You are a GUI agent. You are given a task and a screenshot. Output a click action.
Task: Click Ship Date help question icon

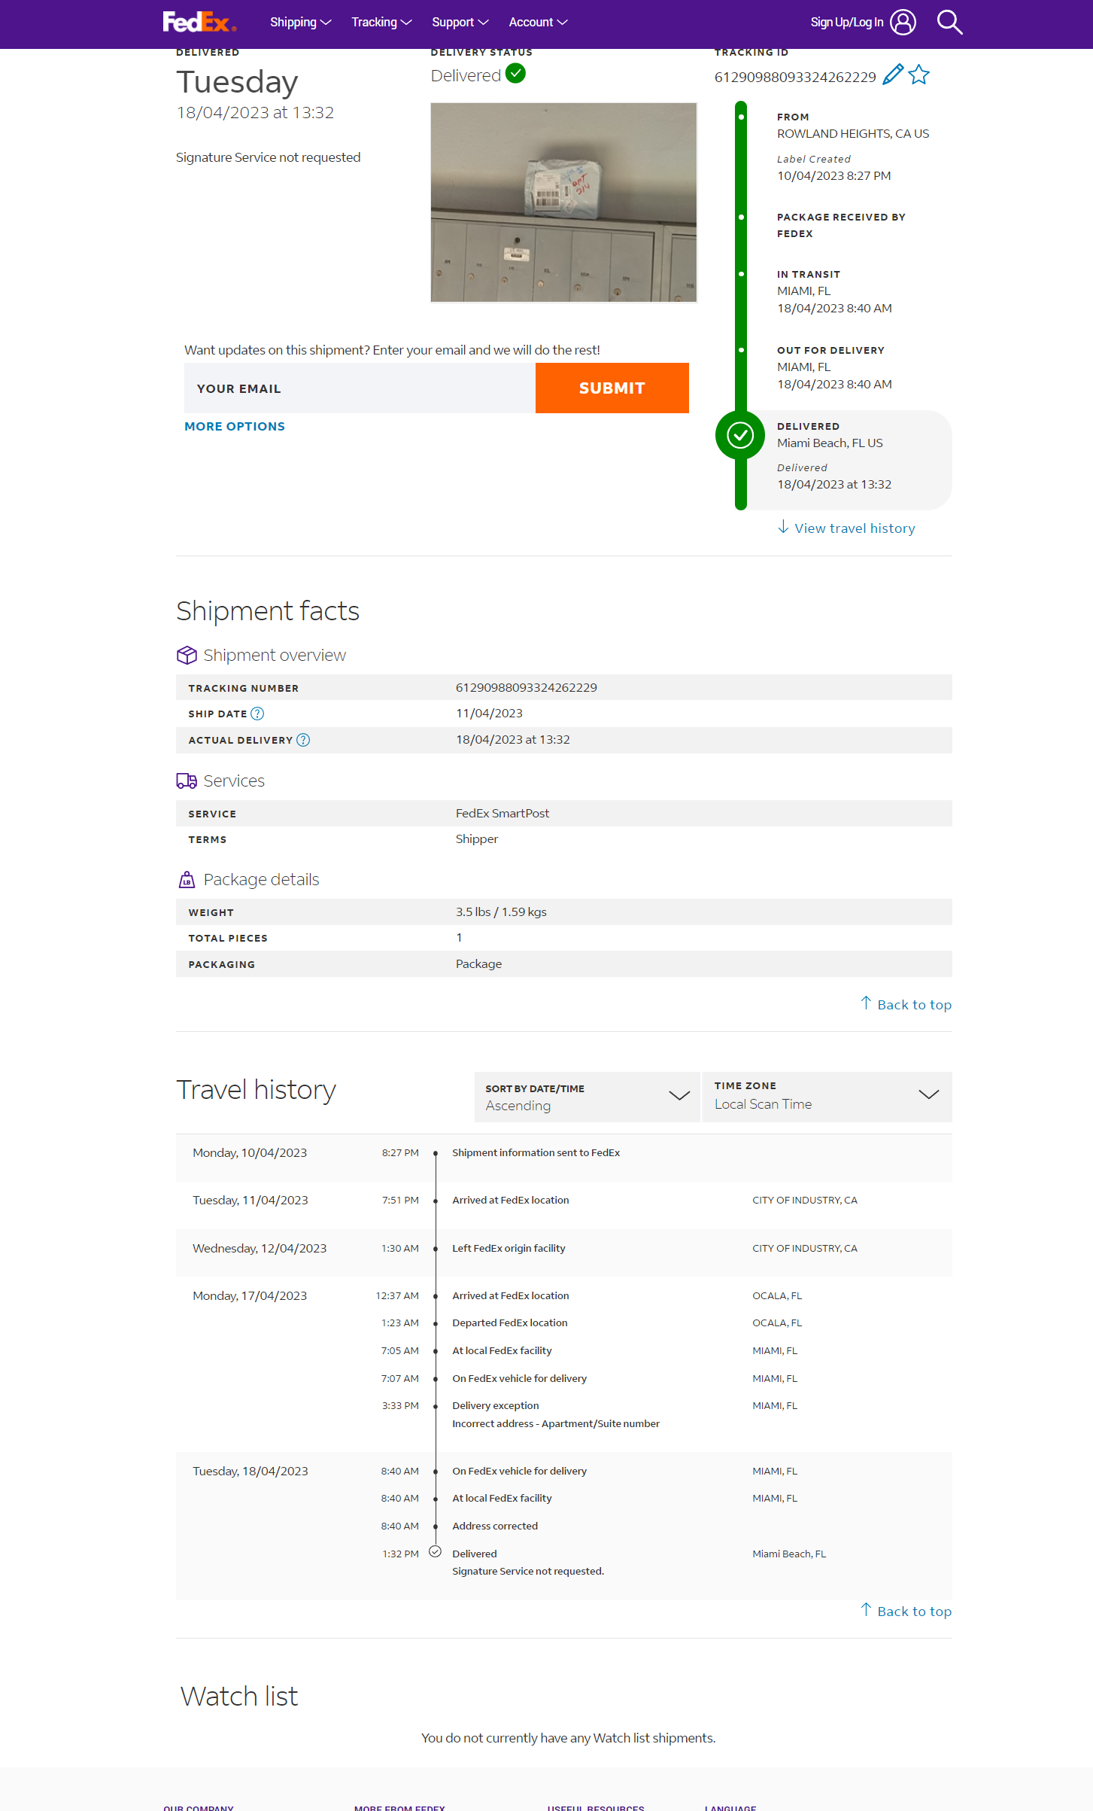pyautogui.click(x=257, y=714)
